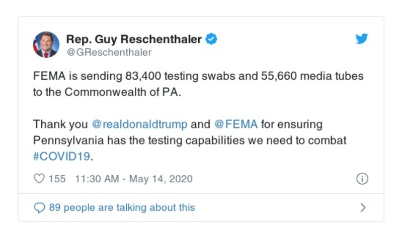
Task: Visit the @GReschenthaler handle link
Action: click(x=109, y=52)
